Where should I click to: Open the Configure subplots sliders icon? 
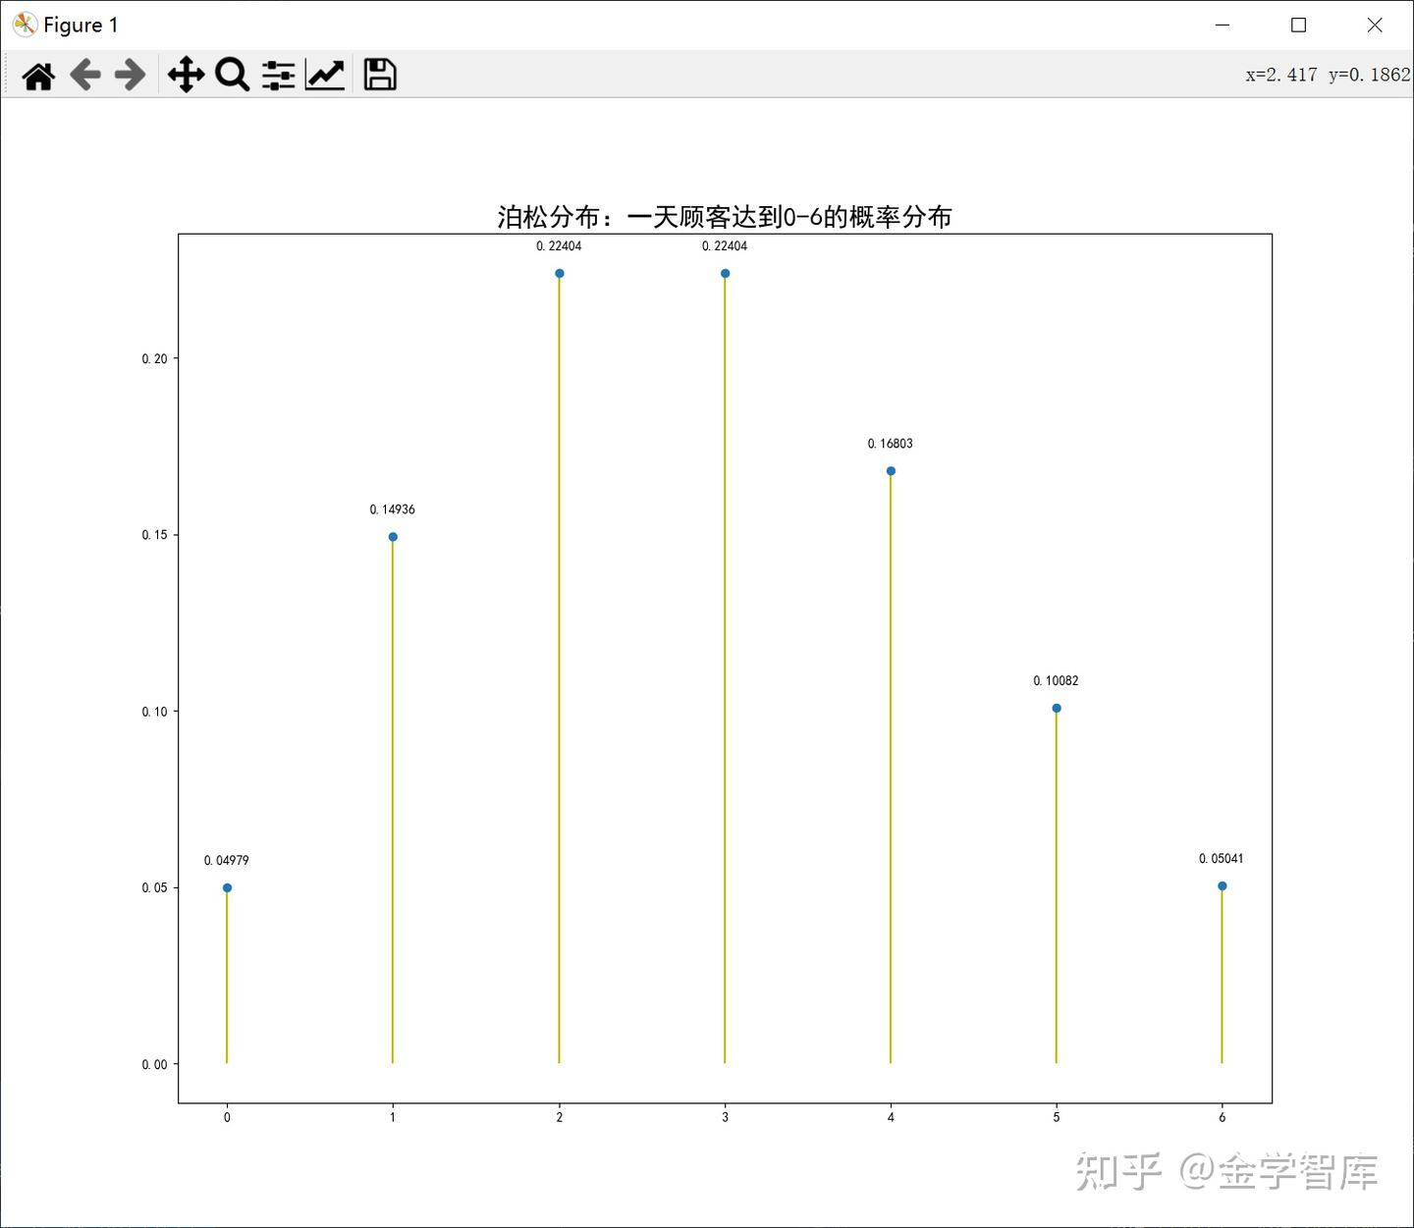coord(279,74)
